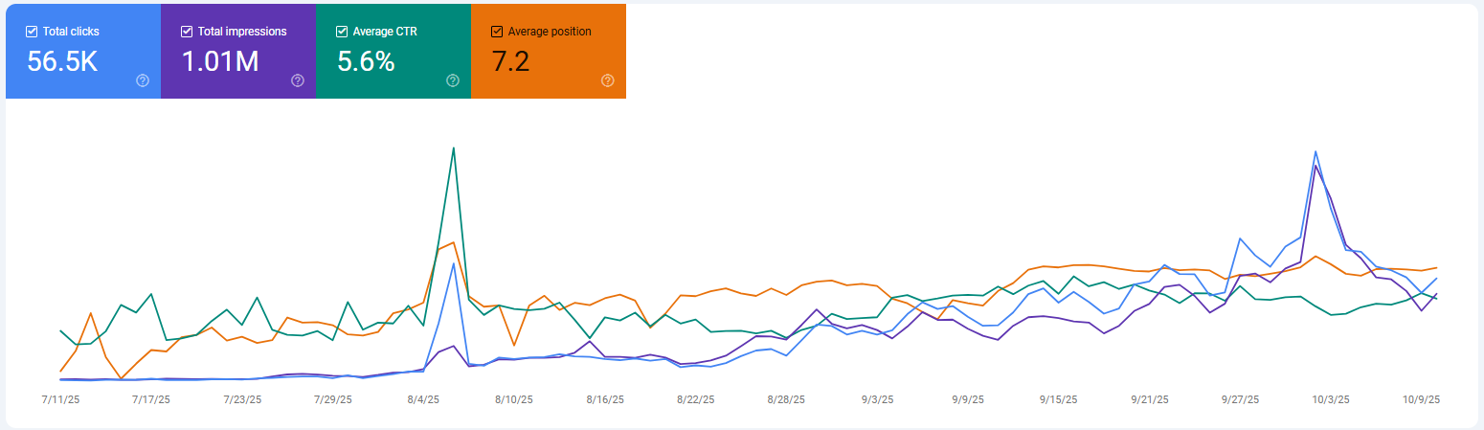
Task: Click the green CTR spike peak in early August
Action: 453,147
